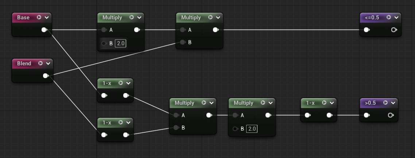Click input pin of 1-x wired from Blend
Screen dimensions: 415x158
[x=104, y=135]
